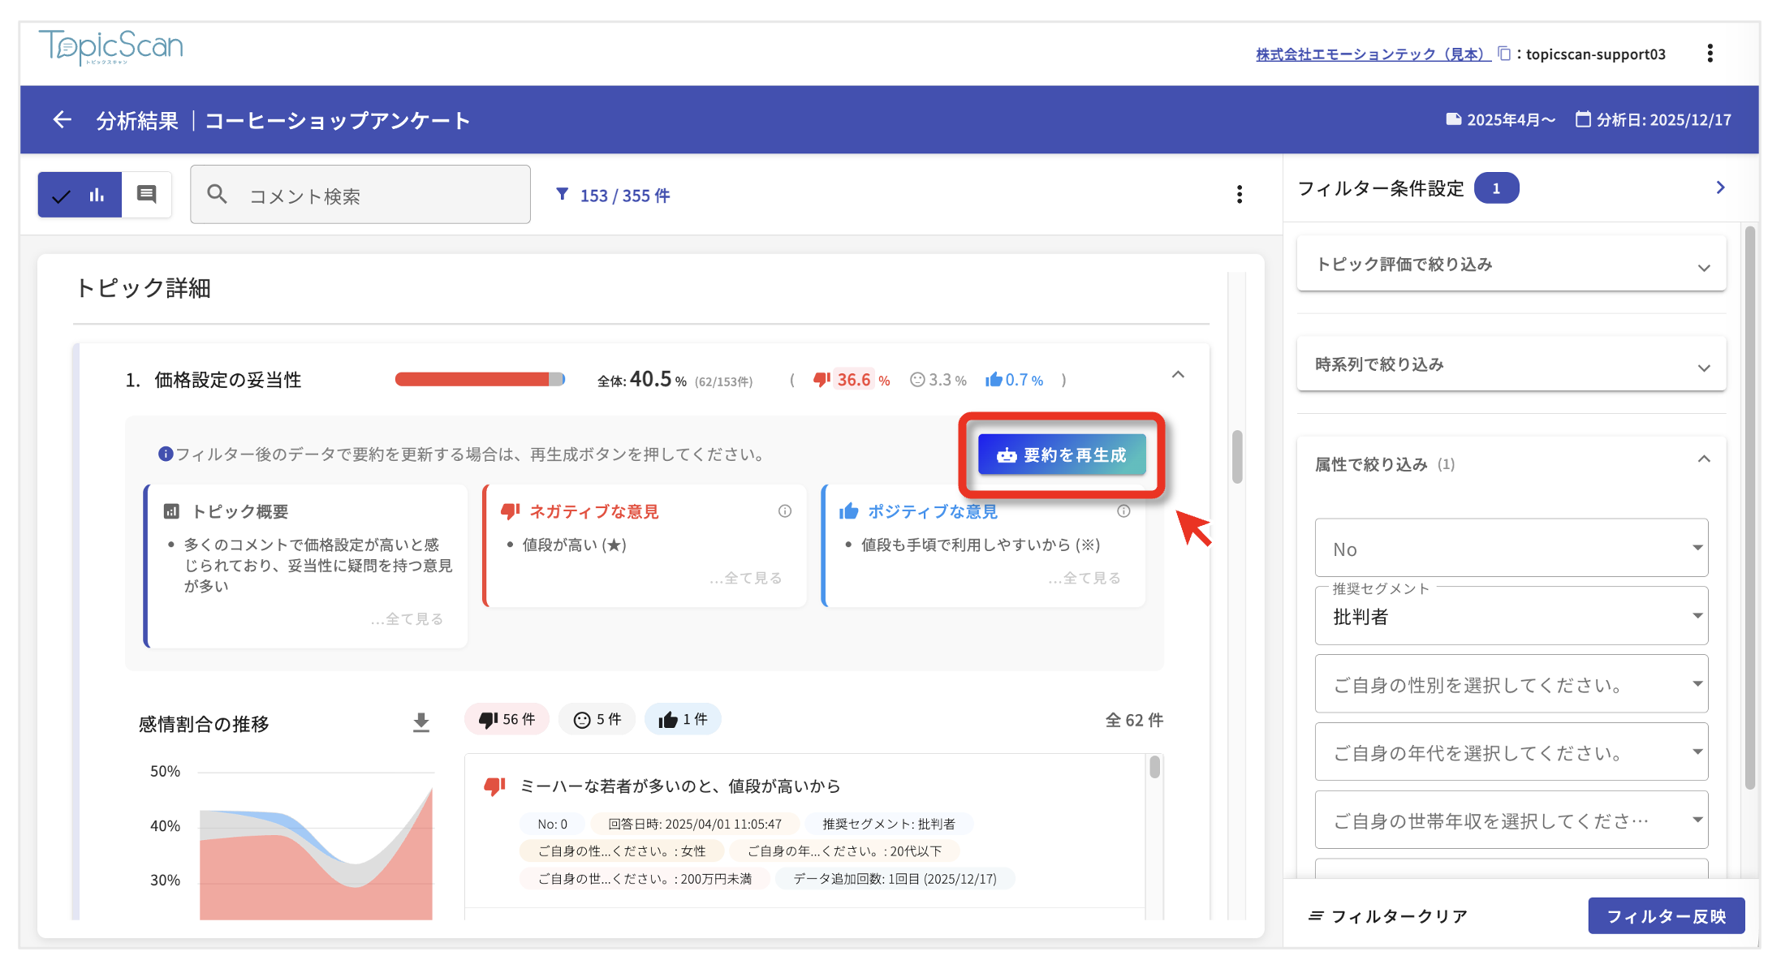Screen dimensions: 1781x969
Task: Filter comments by 56 件 negative chip
Action: click(507, 720)
